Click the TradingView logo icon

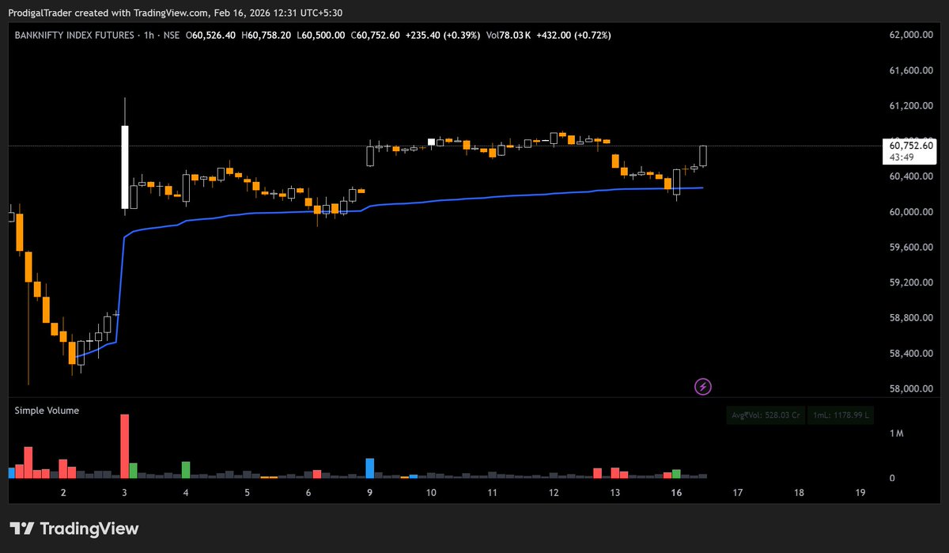click(23, 528)
